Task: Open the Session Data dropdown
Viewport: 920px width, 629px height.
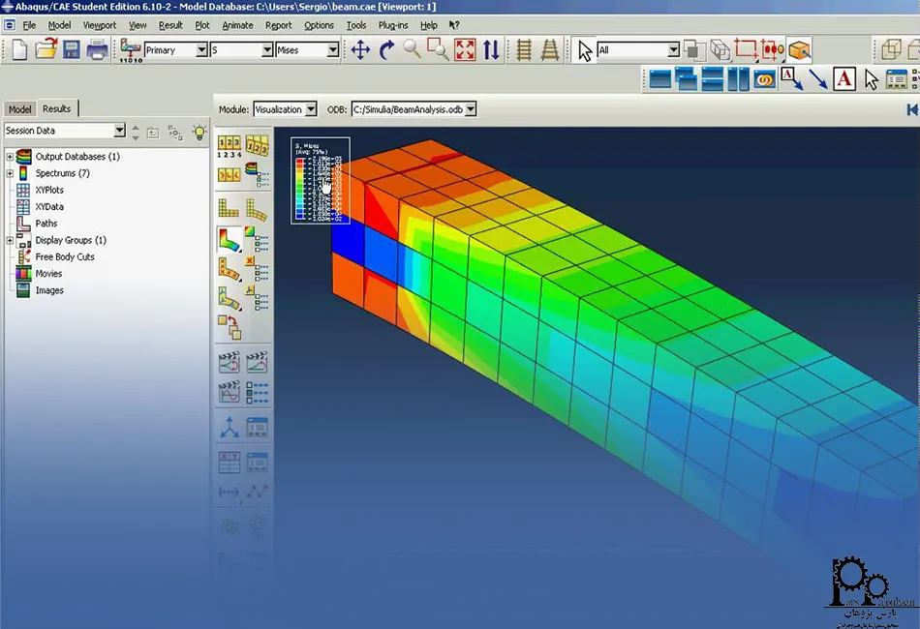Action: tap(119, 131)
